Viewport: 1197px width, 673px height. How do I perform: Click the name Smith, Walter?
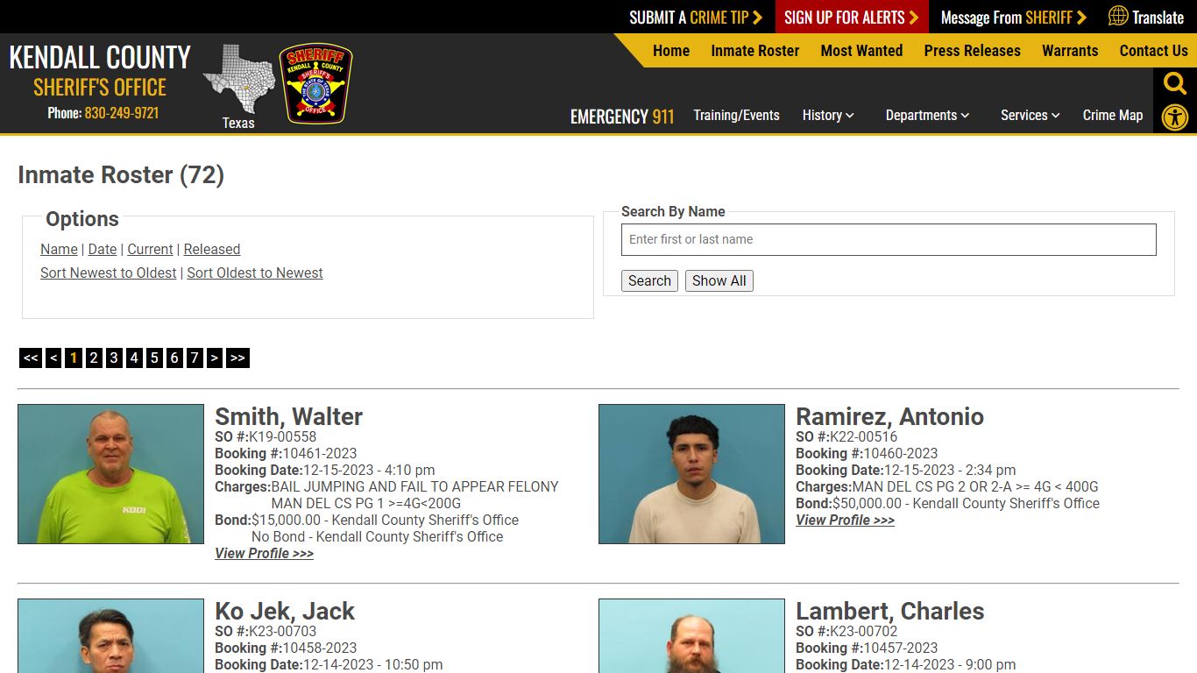point(288,416)
